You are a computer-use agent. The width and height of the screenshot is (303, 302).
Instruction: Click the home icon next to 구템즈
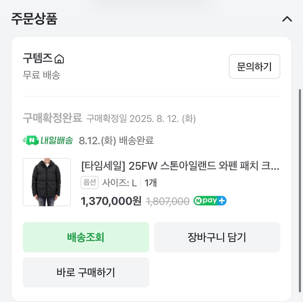60,58
